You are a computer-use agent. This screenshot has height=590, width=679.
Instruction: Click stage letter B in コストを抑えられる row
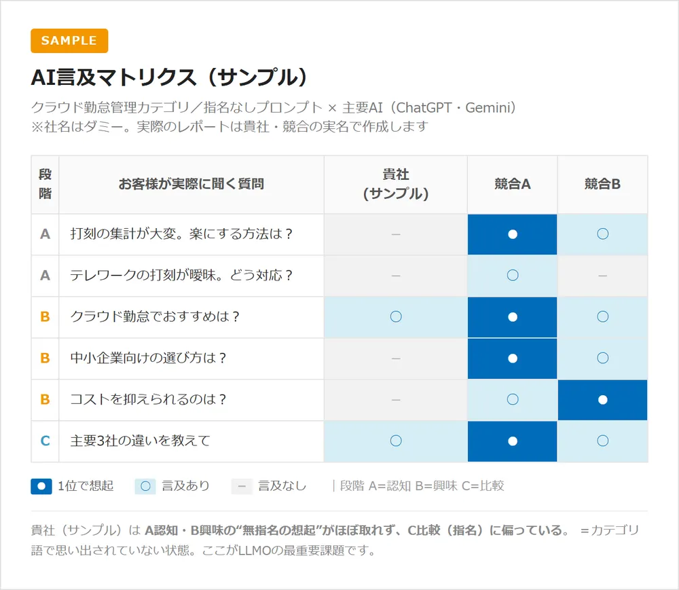[x=45, y=399]
